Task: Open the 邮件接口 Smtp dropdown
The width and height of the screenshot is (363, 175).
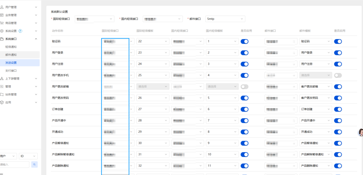Action: (225, 19)
